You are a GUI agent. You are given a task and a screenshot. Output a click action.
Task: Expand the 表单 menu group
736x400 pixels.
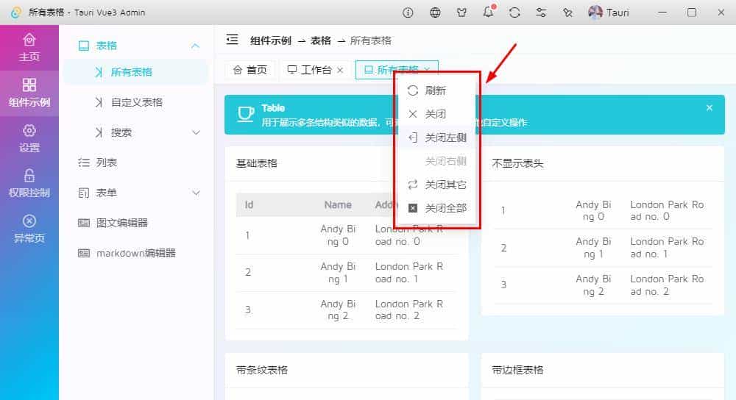tap(196, 193)
